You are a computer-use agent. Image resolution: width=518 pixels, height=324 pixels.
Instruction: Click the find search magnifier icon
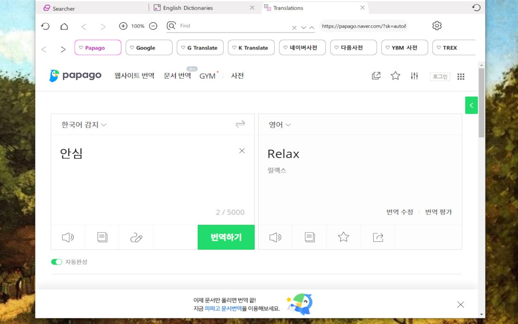(172, 26)
